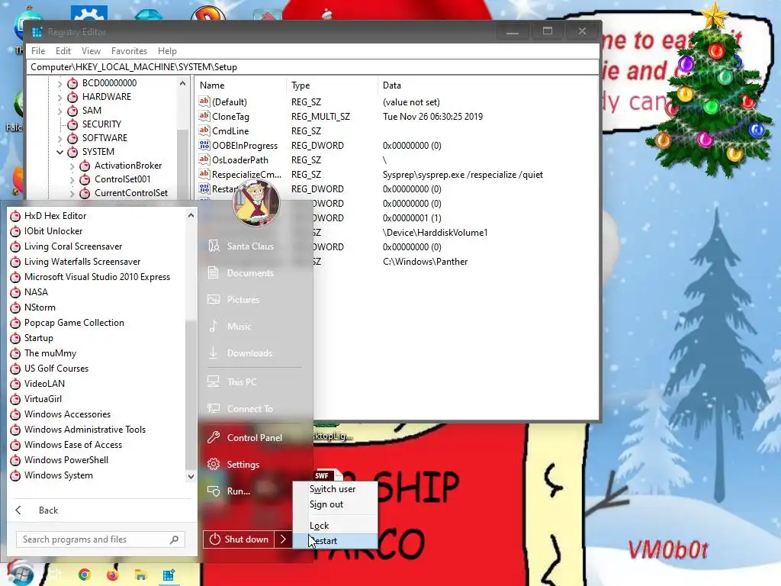Viewport: 781px width, 586px height.
Task: Click the CloneTag string value icon
Action: pos(204,117)
